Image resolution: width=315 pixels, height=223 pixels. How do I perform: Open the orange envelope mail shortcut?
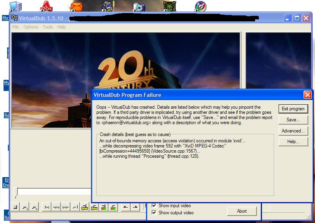pos(77,6)
